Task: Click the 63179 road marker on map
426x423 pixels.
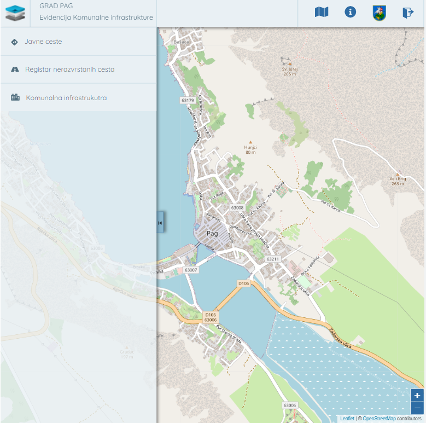Action: [188, 100]
